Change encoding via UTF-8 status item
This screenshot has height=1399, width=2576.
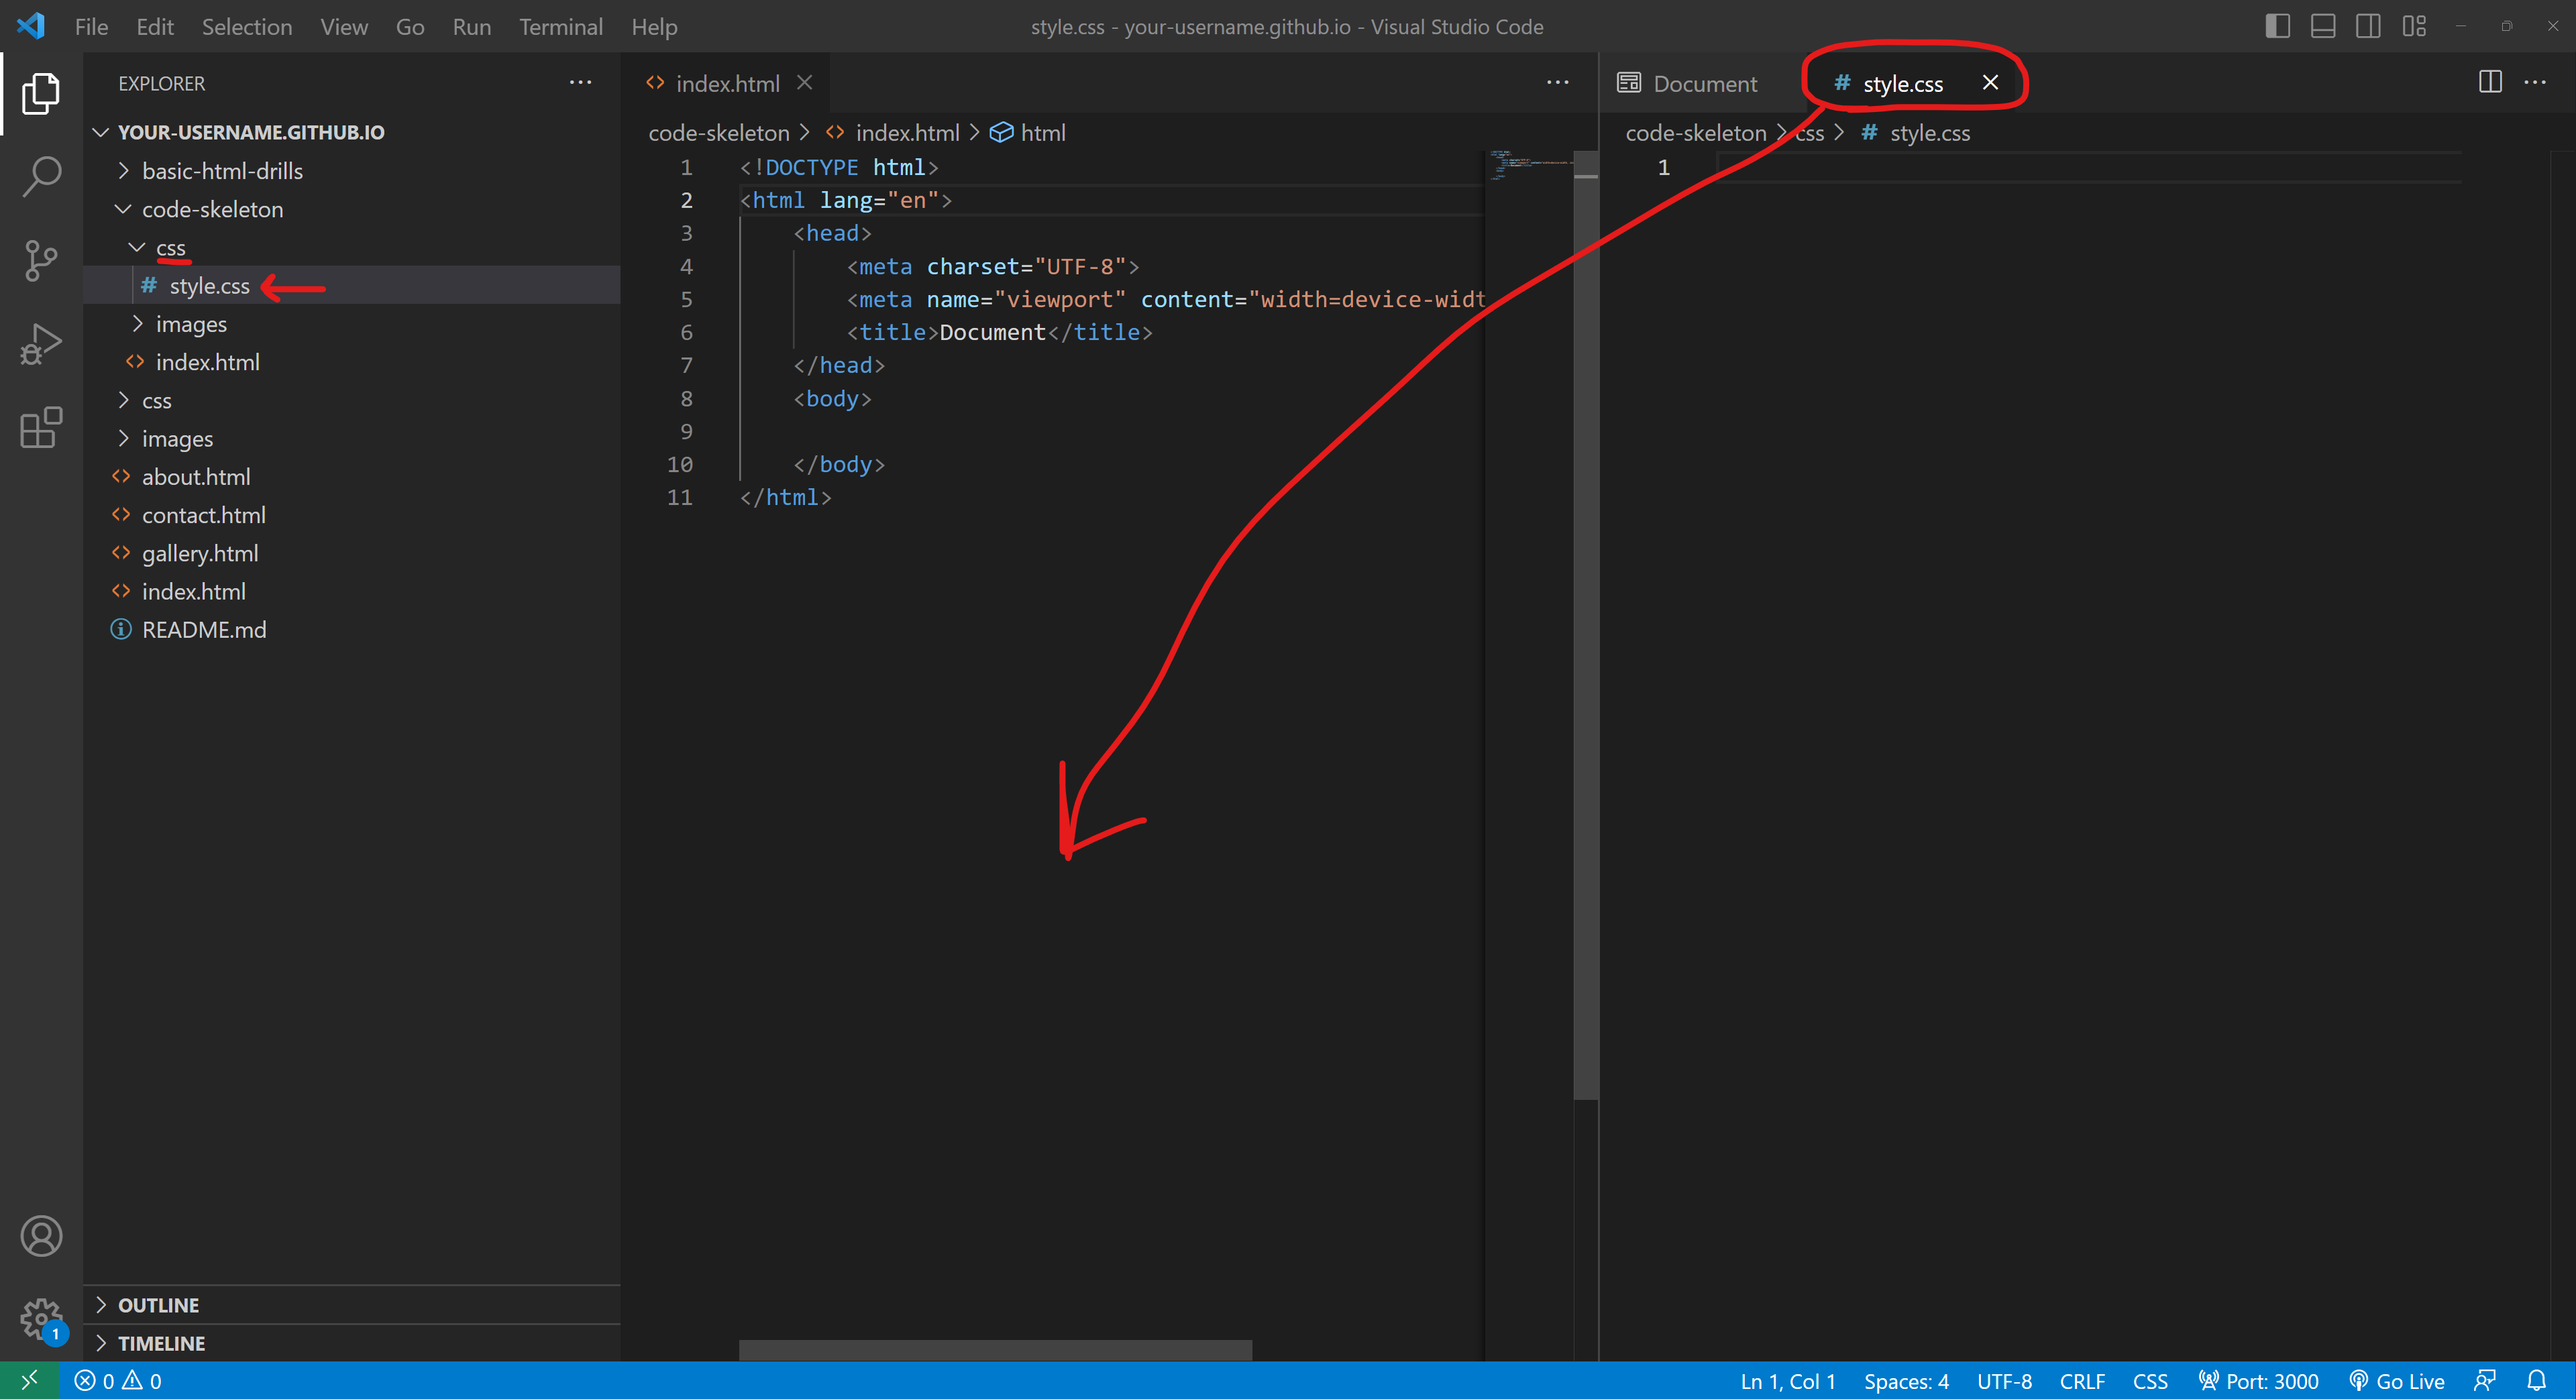pyautogui.click(x=2003, y=1381)
